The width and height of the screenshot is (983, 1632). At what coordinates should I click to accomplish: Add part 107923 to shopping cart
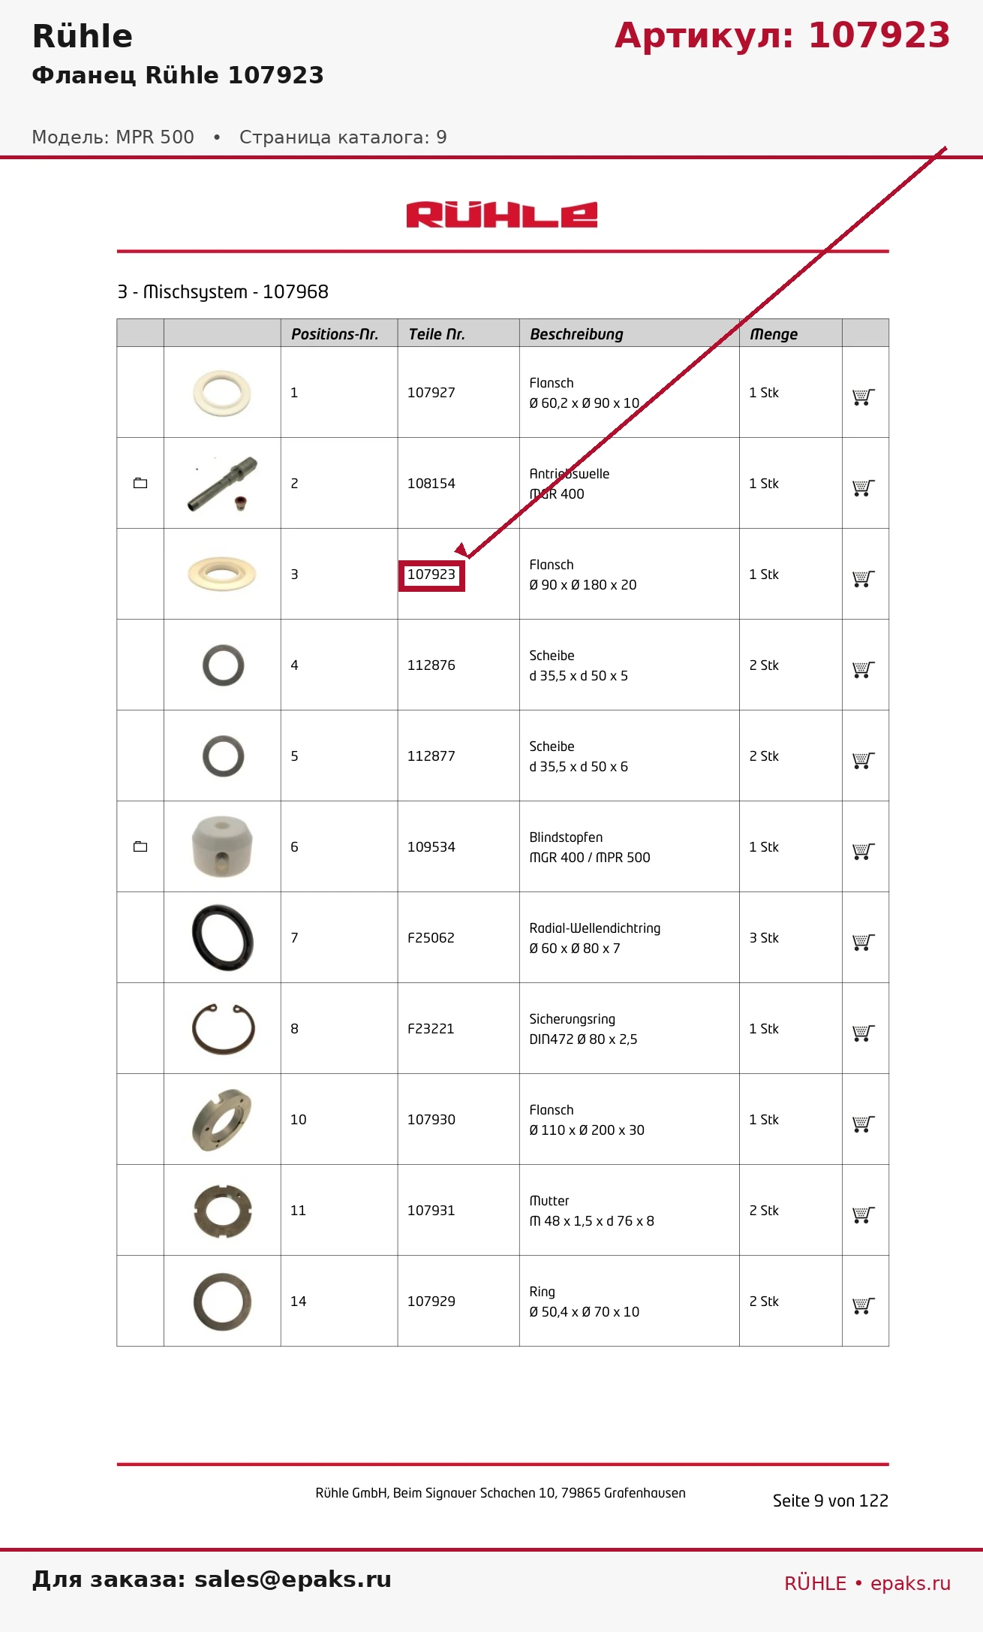864,578
